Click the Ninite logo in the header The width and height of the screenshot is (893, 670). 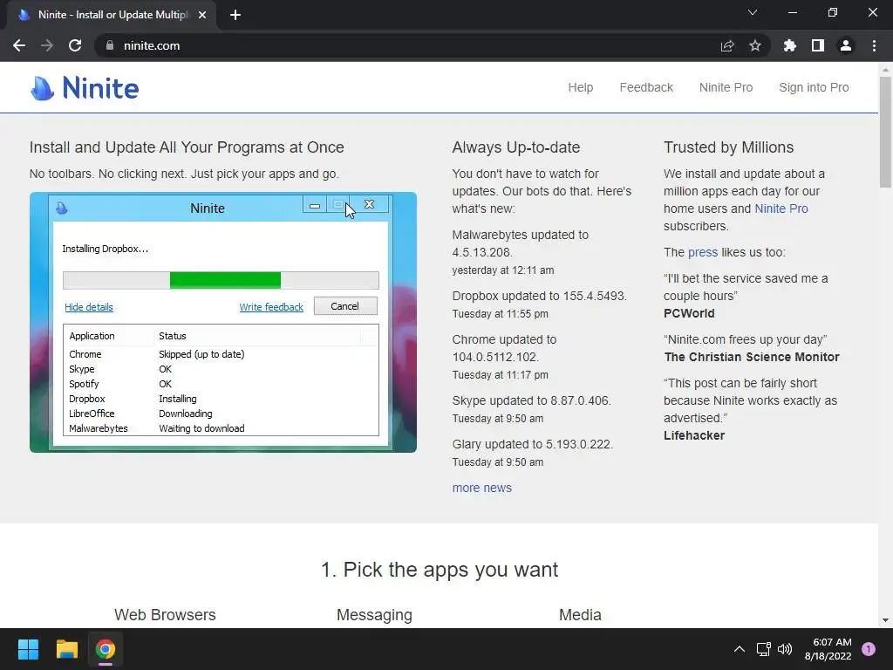click(x=85, y=88)
